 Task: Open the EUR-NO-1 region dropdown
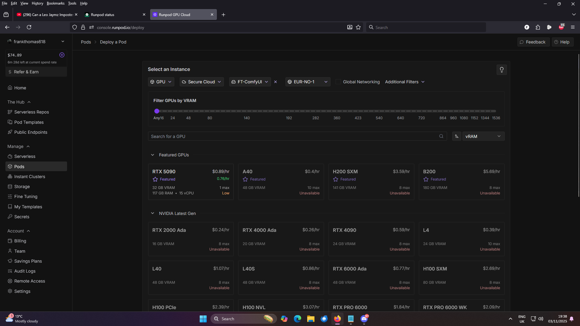(x=308, y=82)
